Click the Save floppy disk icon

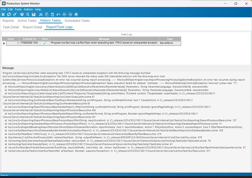(34, 15)
